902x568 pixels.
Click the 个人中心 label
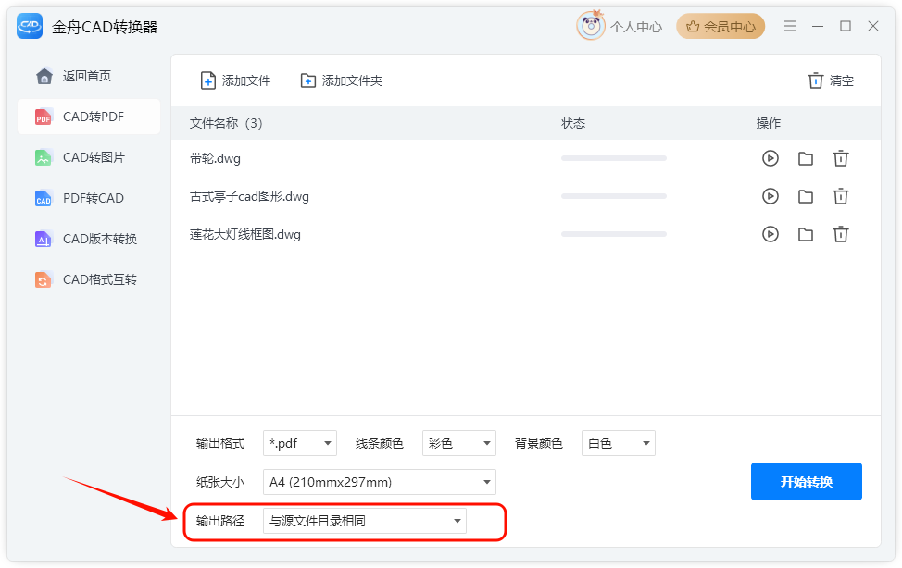pos(635,27)
